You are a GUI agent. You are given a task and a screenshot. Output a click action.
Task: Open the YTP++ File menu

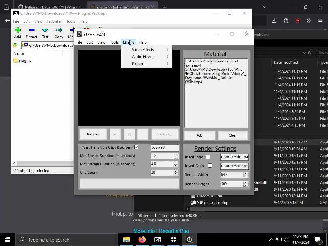click(79, 42)
